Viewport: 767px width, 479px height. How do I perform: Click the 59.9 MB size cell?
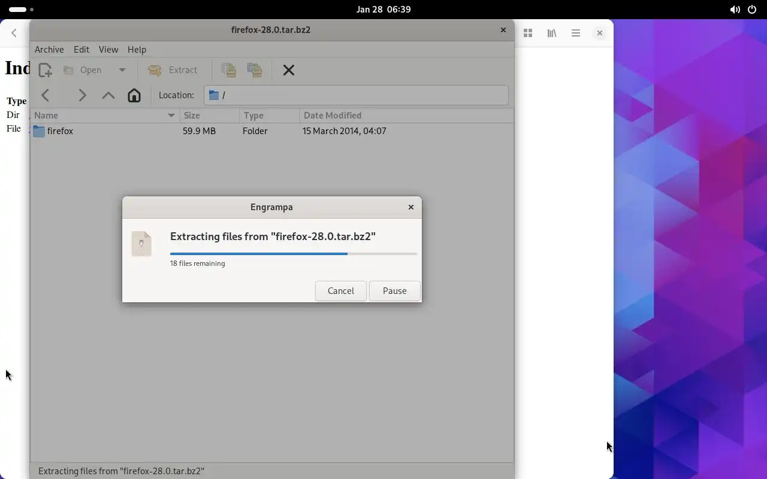199,131
